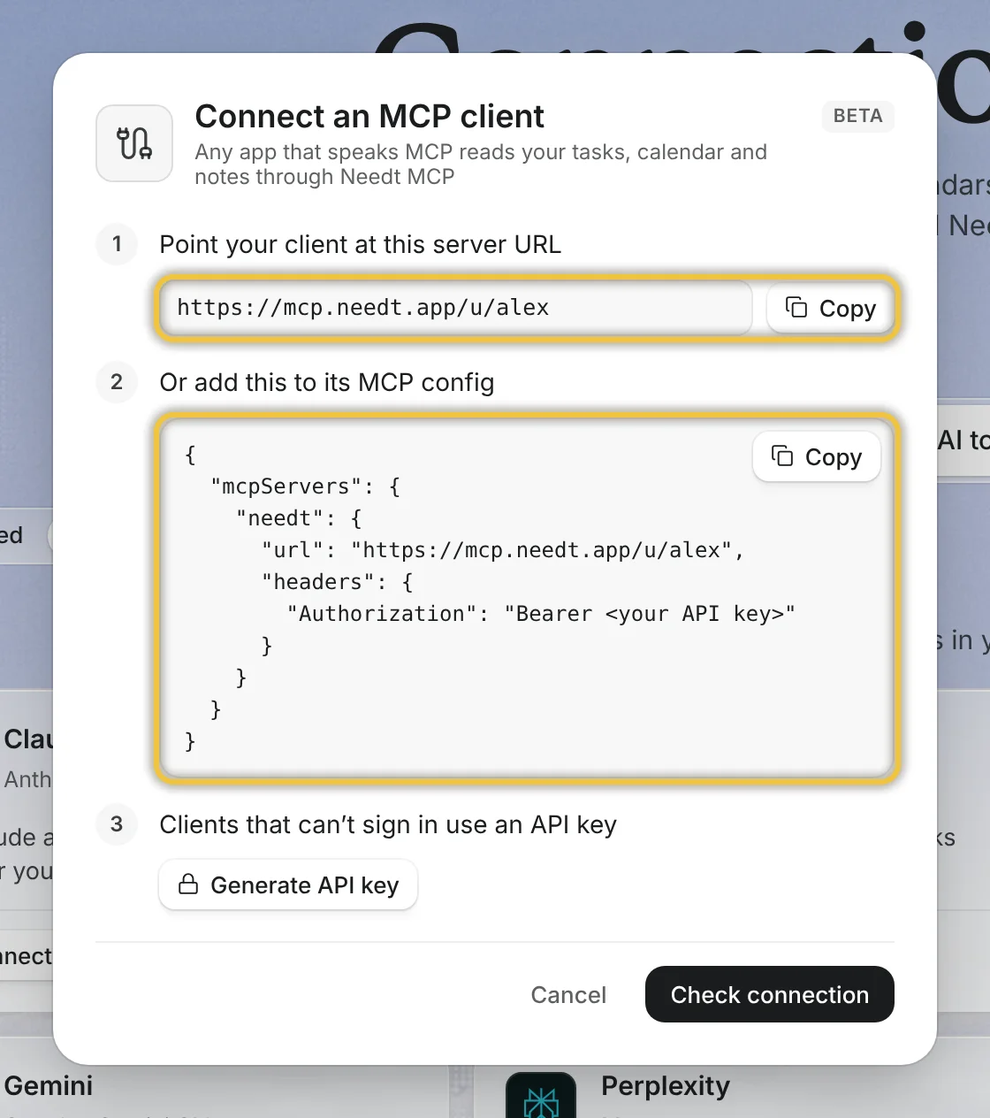Viewport: 990px width, 1118px height.
Task: Copy the MCP config JSON
Action: 817,456
